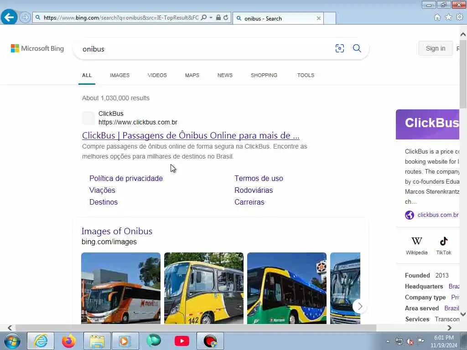Image resolution: width=467 pixels, height=350 pixels.
Task: Open File Explorer folder taskbar icon
Action: (97, 341)
